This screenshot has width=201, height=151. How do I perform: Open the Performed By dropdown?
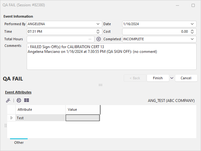(x=98, y=24)
